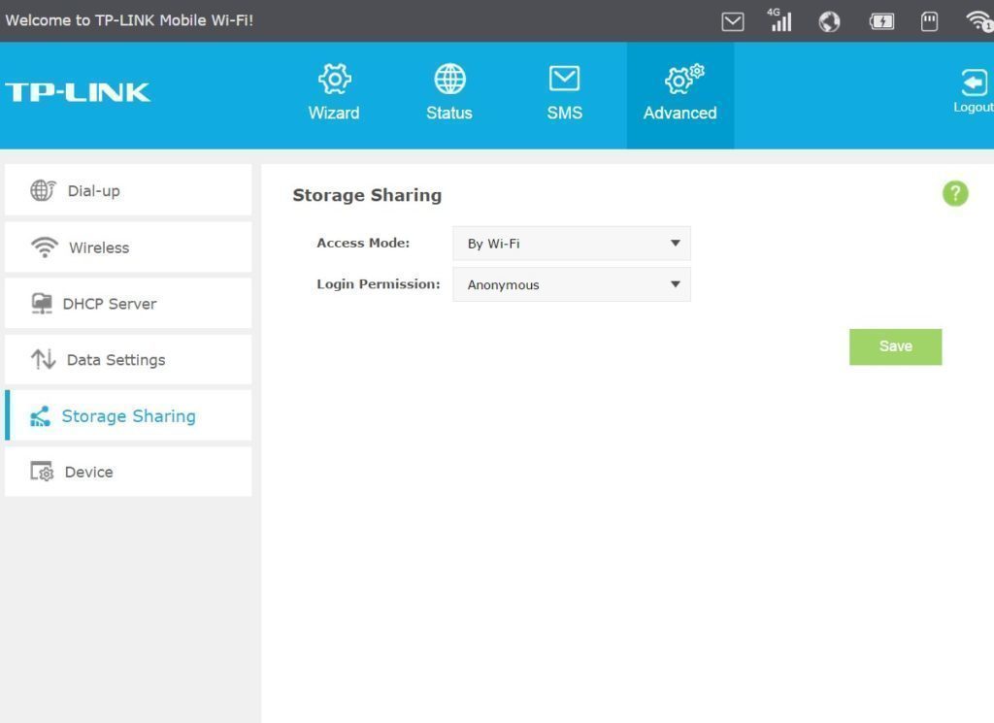The image size is (994, 723).
Task: Click the Wizard gear icon
Action: point(334,80)
